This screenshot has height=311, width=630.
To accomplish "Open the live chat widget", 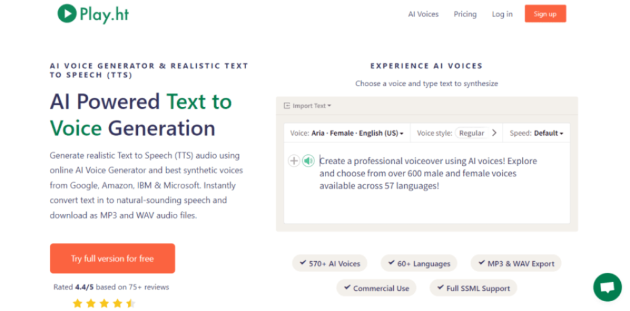I will pyautogui.click(x=607, y=287).
